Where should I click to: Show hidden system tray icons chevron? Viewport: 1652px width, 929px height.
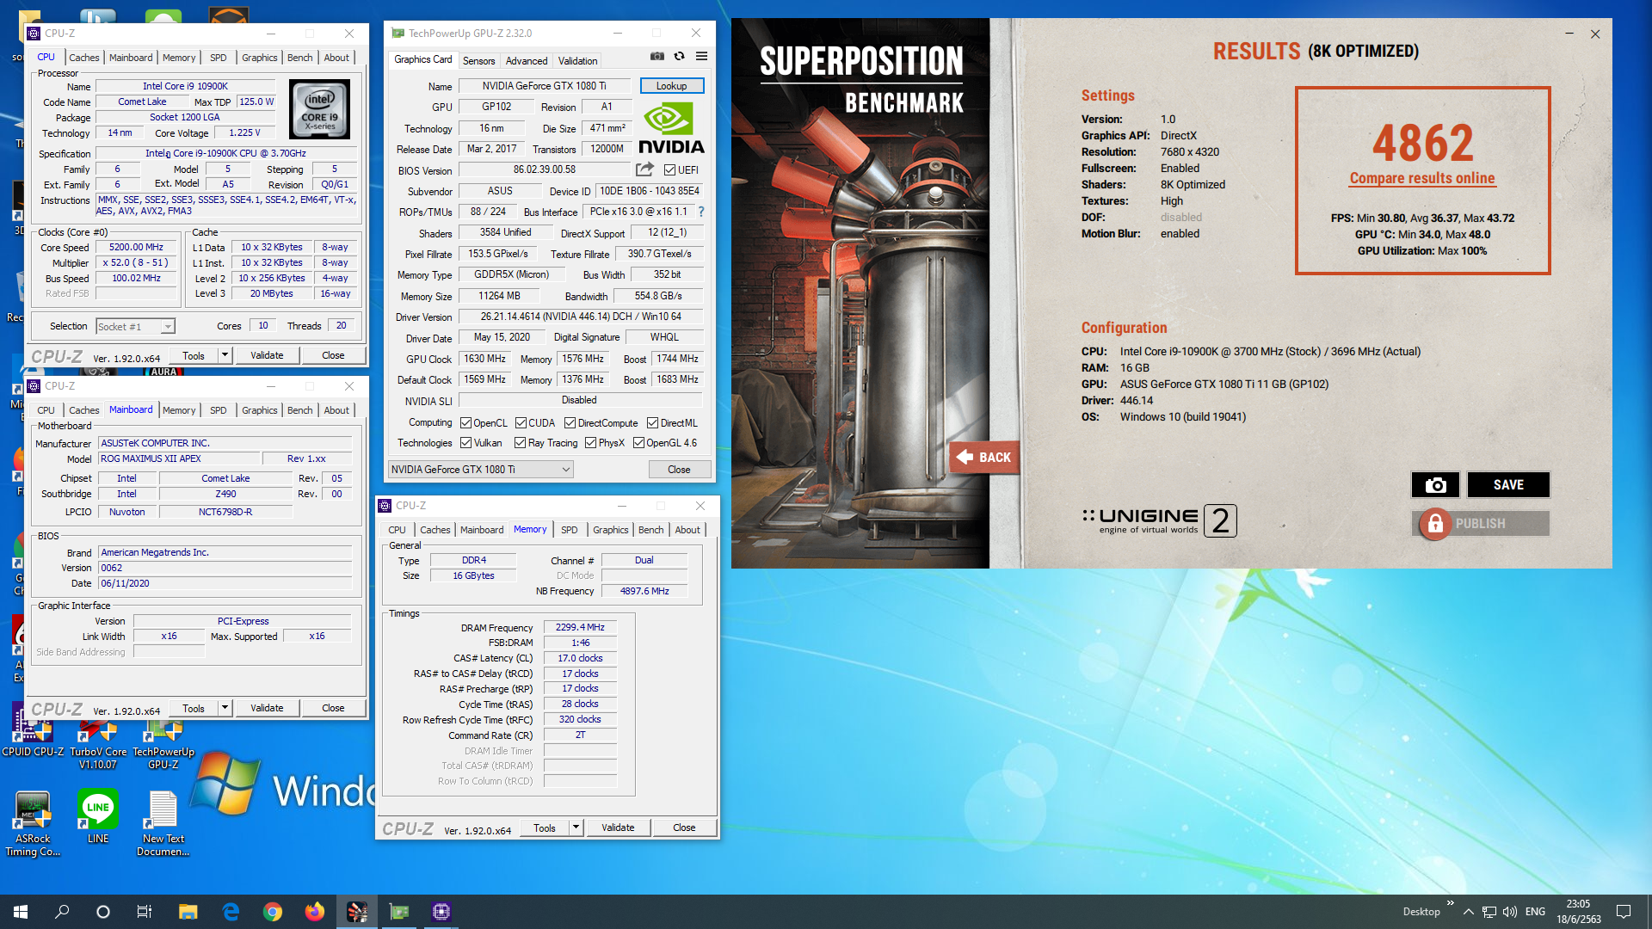pyautogui.click(x=1468, y=912)
